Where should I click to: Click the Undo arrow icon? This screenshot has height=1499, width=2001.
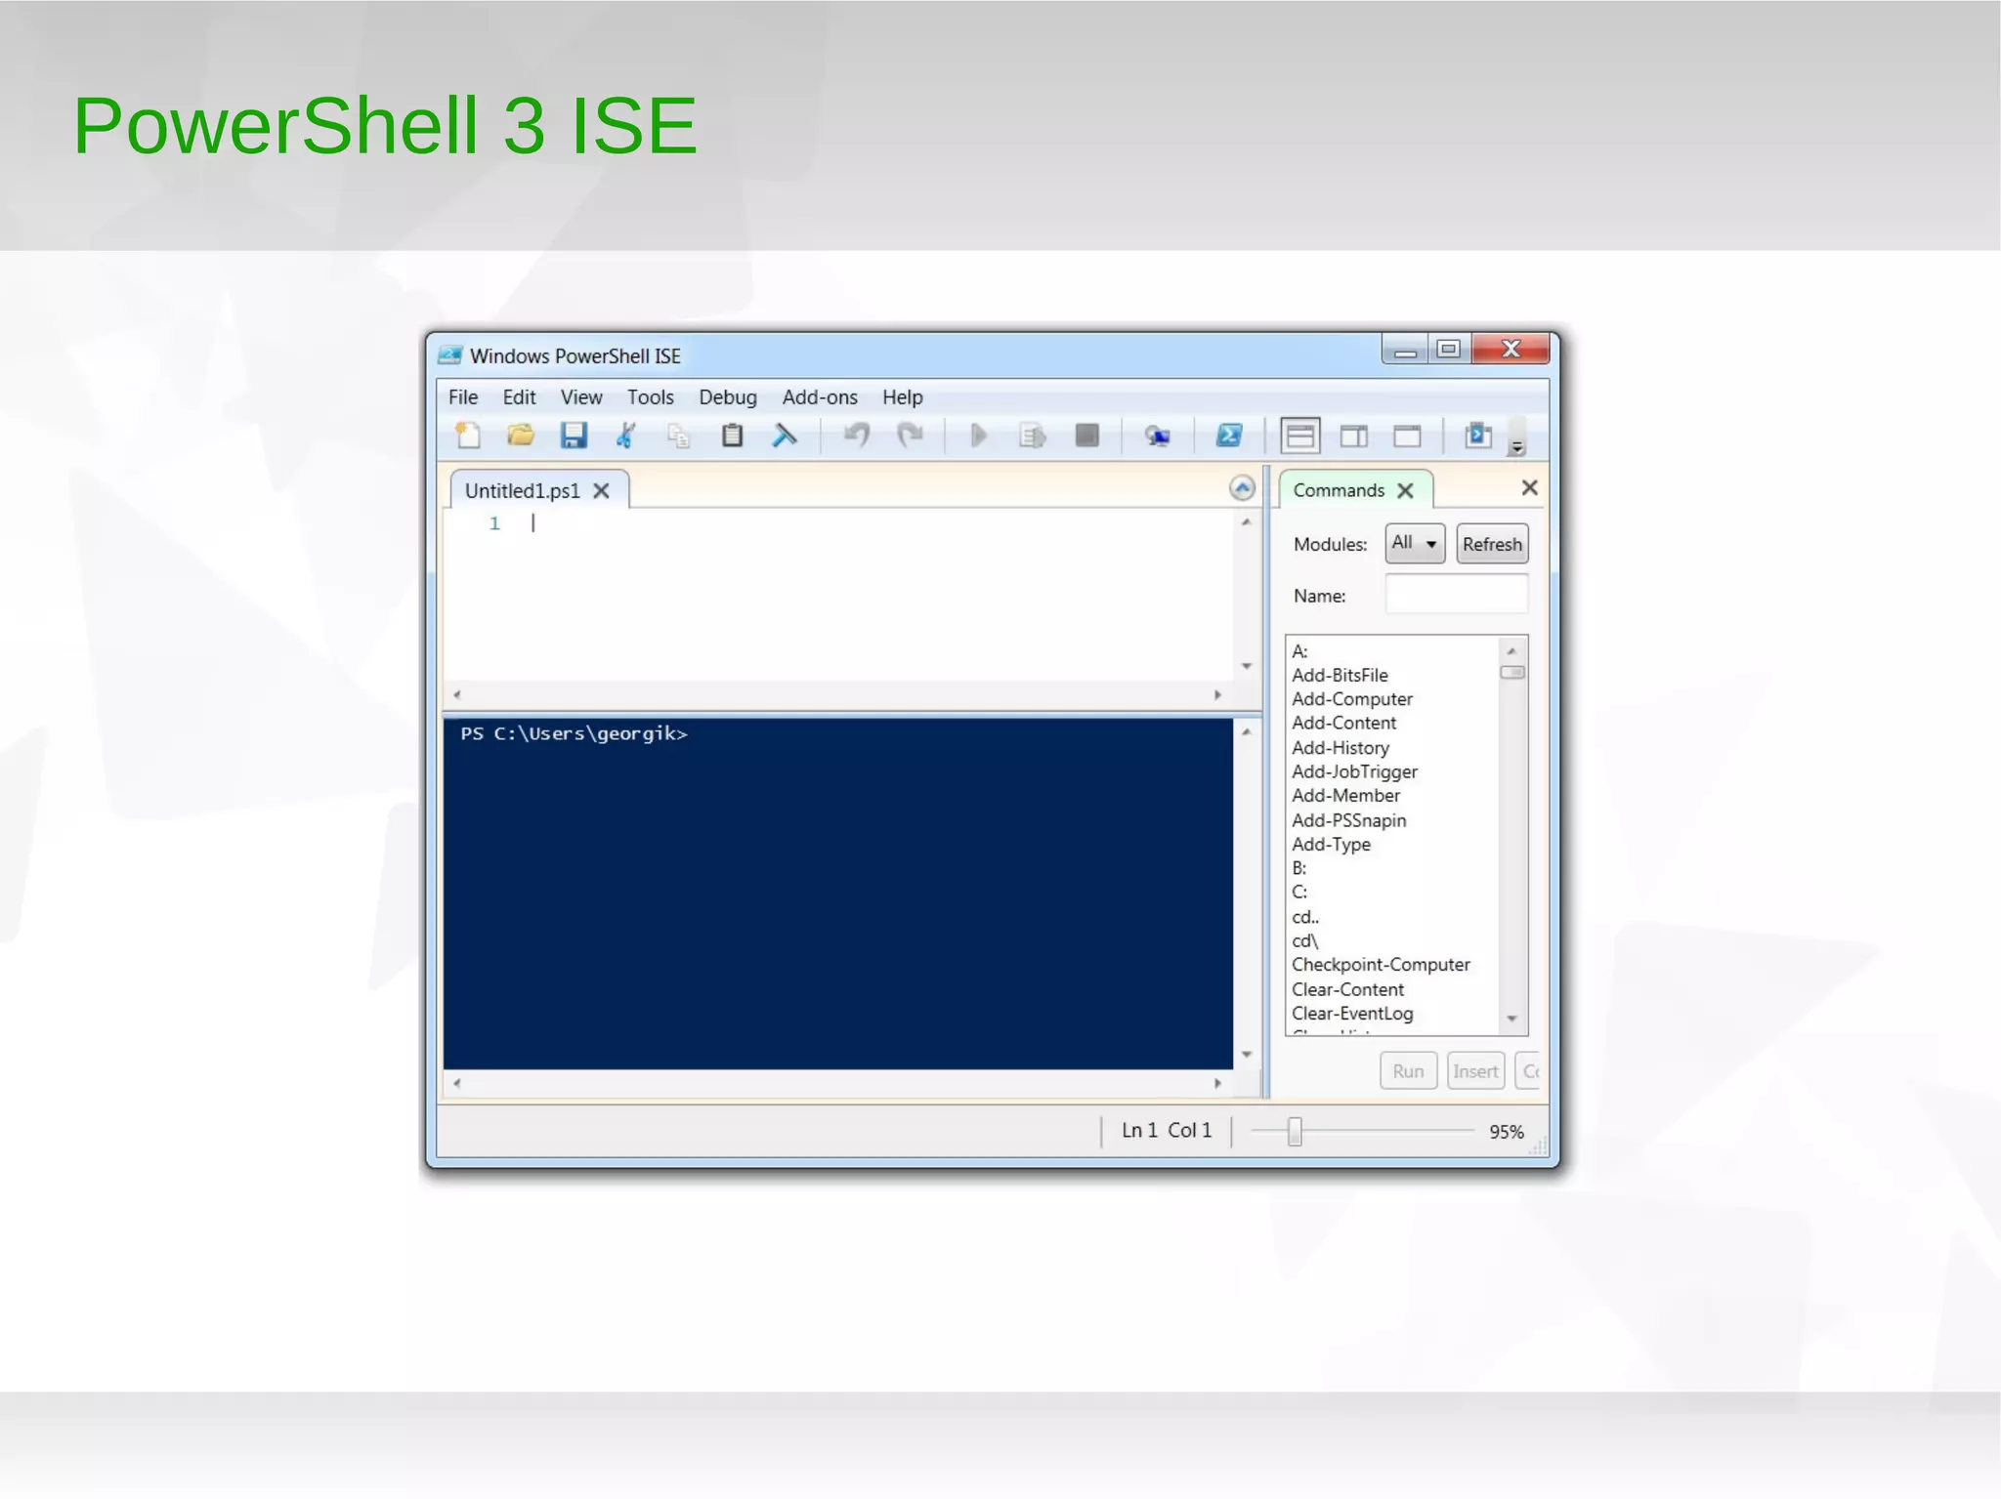point(857,436)
